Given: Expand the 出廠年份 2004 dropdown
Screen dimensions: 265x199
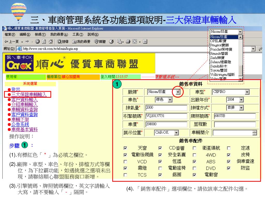Looking at the screenshot, I should [x=241, y=100].
